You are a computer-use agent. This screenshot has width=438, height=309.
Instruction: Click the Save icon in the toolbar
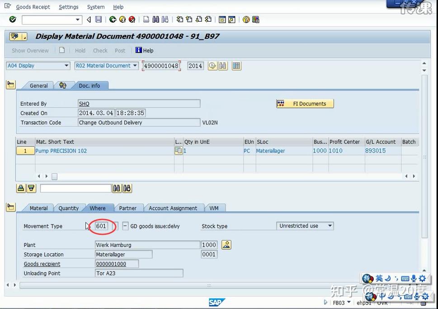99,19
